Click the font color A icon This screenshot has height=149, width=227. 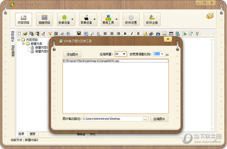point(151,34)
